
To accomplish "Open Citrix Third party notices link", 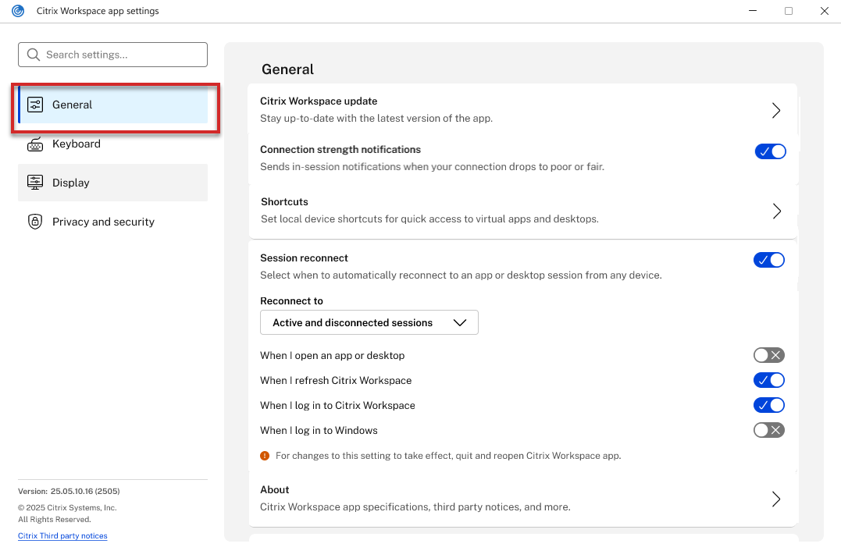I will 62,536.
